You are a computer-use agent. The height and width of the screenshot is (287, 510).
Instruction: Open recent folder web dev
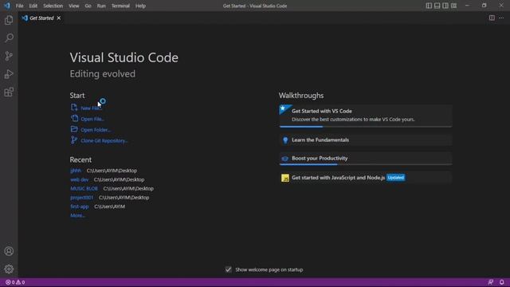(80, 179)
